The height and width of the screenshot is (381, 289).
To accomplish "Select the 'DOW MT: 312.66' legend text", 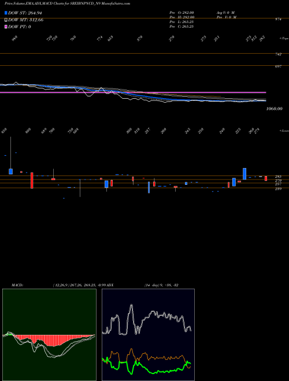I will coord(26,20).
